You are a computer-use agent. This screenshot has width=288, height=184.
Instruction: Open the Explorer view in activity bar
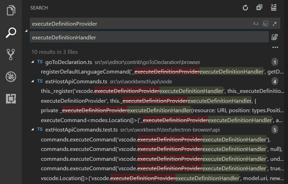(11, 11)
